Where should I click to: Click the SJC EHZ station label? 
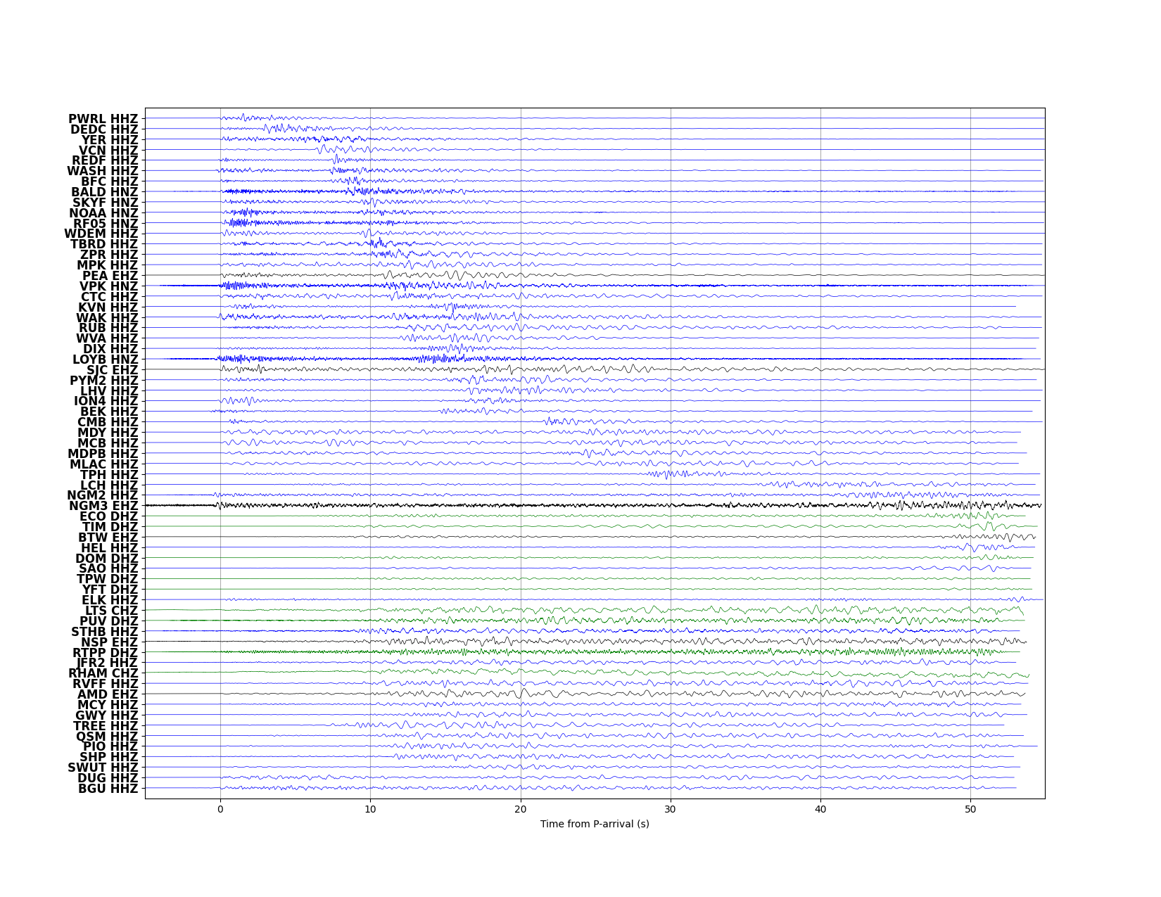click(x=113, y=370)
